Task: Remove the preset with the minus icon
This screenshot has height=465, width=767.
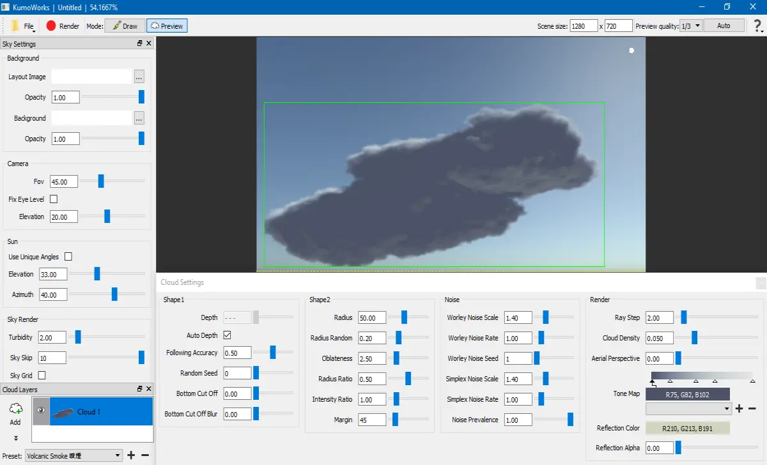Action: click(x=145, y=455)
